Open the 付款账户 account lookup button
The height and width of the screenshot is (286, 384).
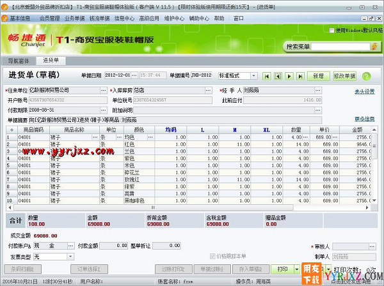[71, 246]
